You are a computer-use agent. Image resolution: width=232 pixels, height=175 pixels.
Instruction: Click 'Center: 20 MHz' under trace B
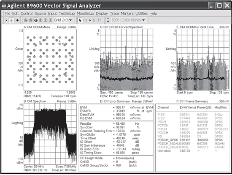click(x=34, y=167)
